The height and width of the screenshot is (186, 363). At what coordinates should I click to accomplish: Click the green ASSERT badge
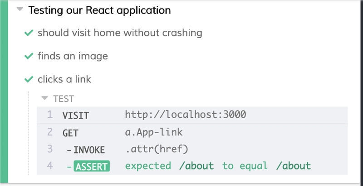pos(91,166)
